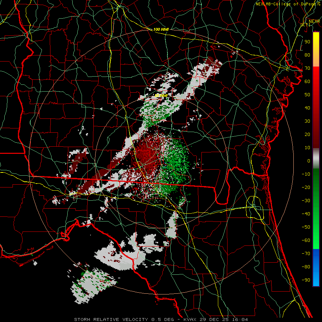This screenshot has height=322, width=322.
Task: Click the -70 scale label
Action: pyautogui.click(x=306, y=254)
